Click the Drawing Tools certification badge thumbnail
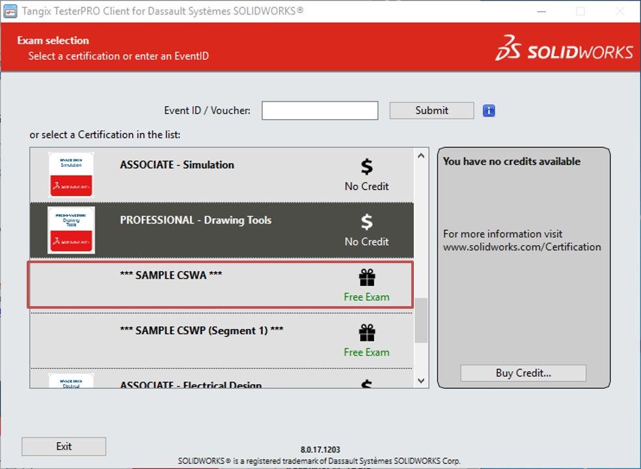641x469 pixels. [70, 230]
